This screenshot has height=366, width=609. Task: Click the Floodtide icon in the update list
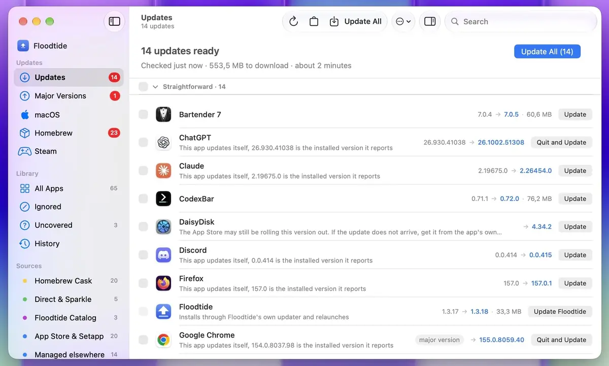(163, 311)
